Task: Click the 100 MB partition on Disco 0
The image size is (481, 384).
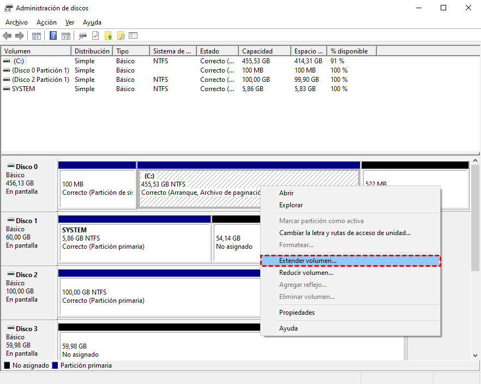Action: click(97, 188)
